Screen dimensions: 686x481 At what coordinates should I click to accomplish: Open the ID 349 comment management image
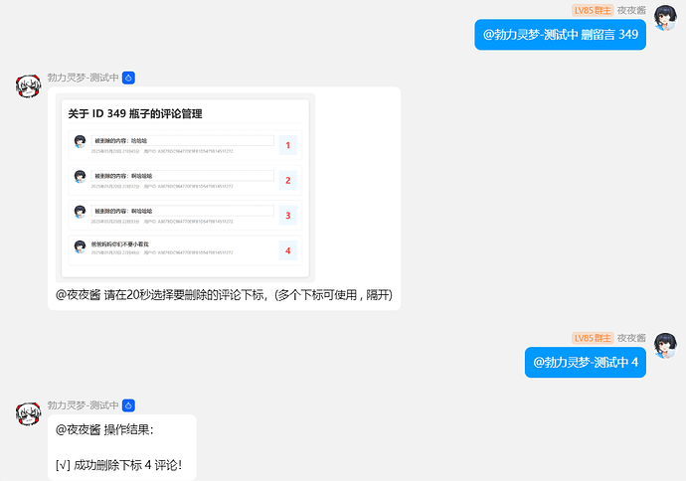185,188
